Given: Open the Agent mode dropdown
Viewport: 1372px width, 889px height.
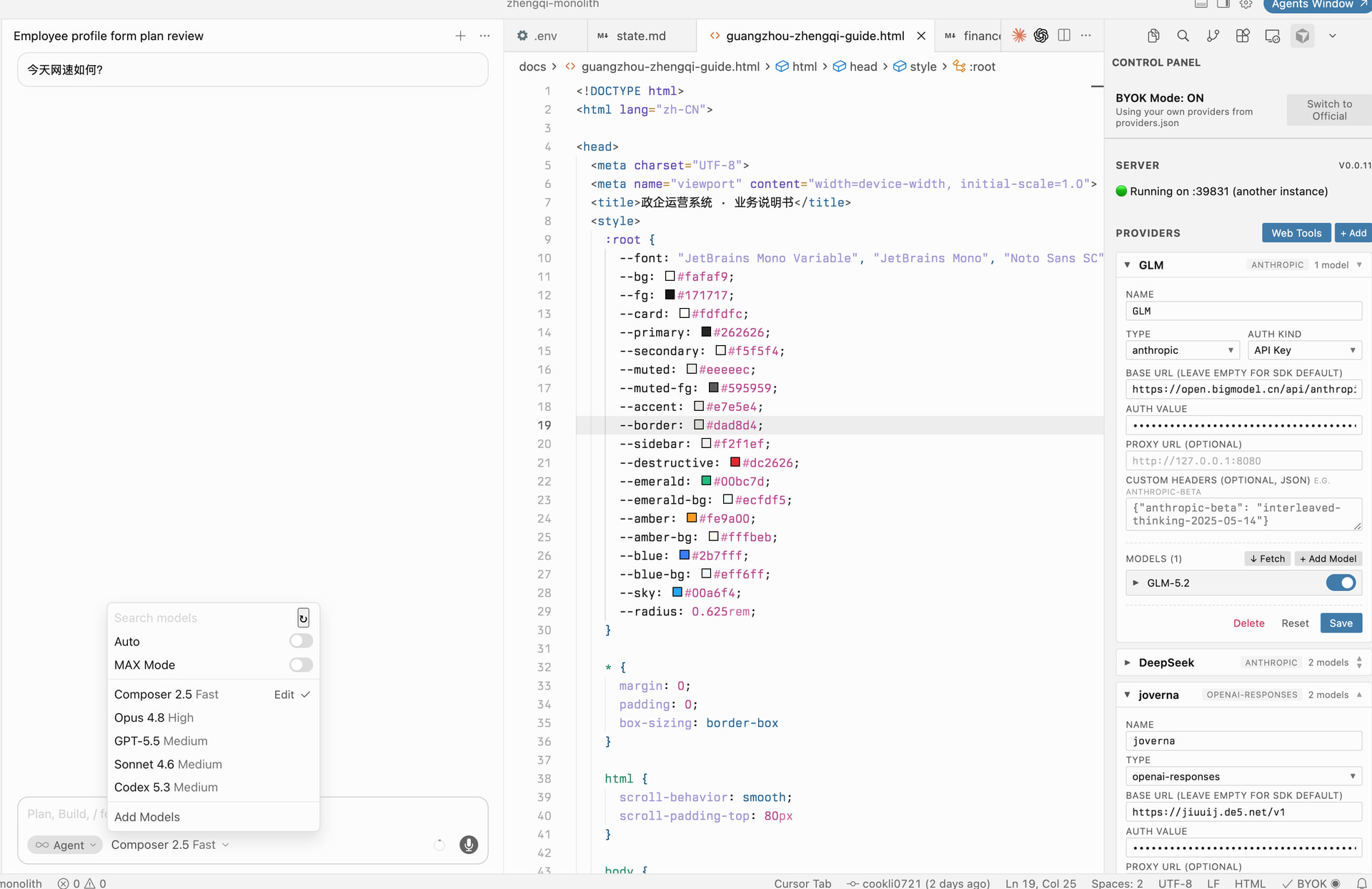Looking at the screenshot, I should click(65, 845).
